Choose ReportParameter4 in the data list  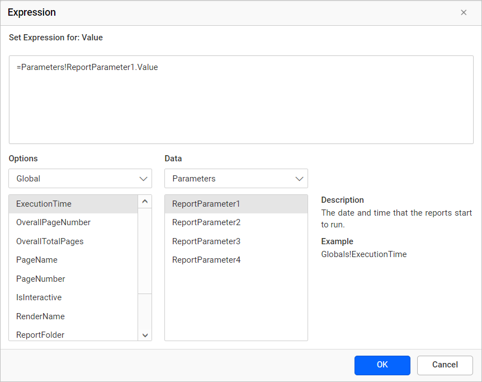pos(236,260)
